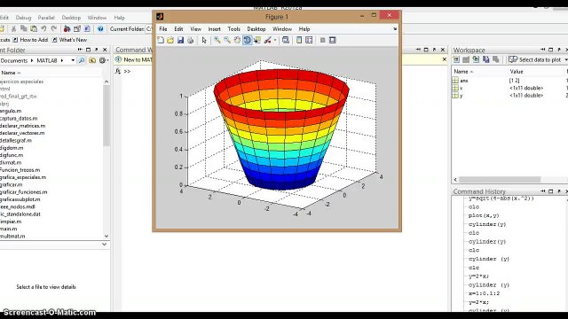Viewport: 568px width, 319px height.
Task: Launch Simulink from MATLAB toolbar
Action: click(67, 28)
